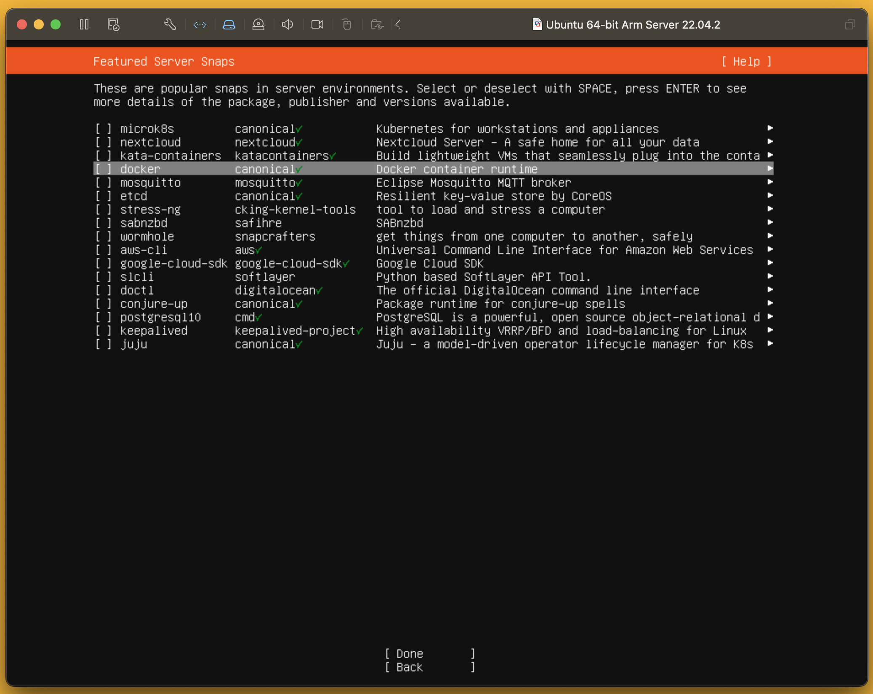This screenshot has height=694, width=873.
Task: Click description 'Resilient key-value store by CoreOS'
Action: [494, 196]
